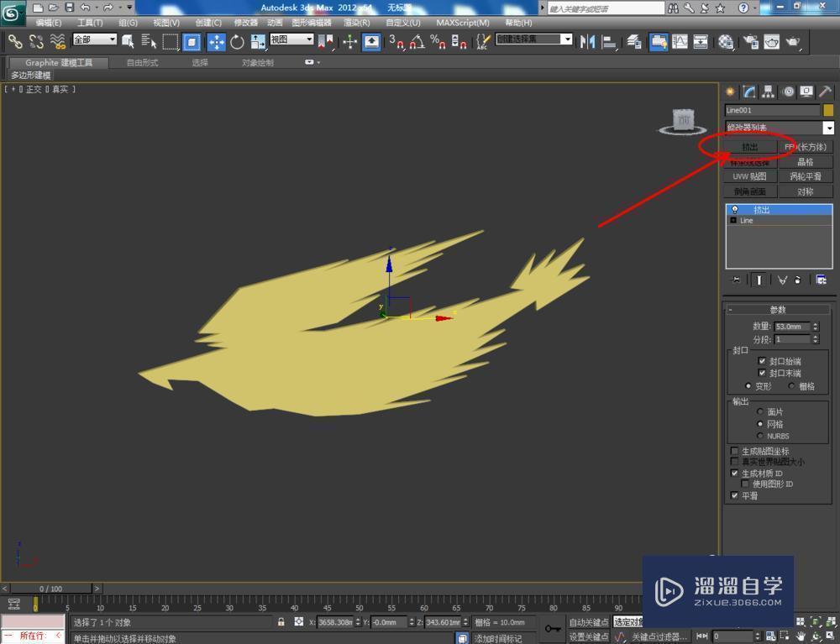Open the 全部 selection filter dropdown
Image resolution: width=840 pixels, height=644 pixels.
(95, 39)
